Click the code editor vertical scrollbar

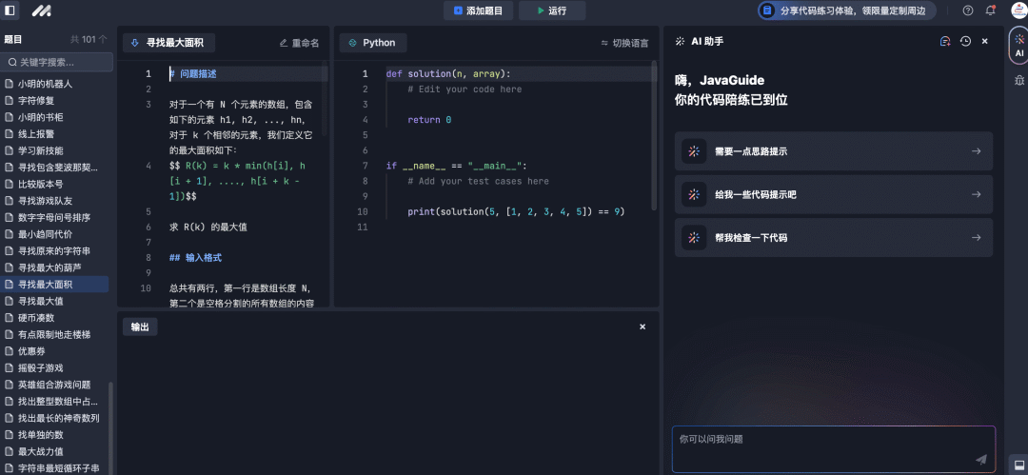[x=654, y=135]
